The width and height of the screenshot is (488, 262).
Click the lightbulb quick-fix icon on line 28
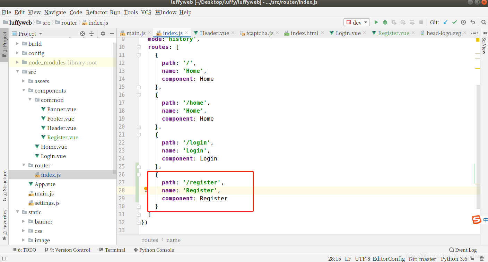pos(146,190)
